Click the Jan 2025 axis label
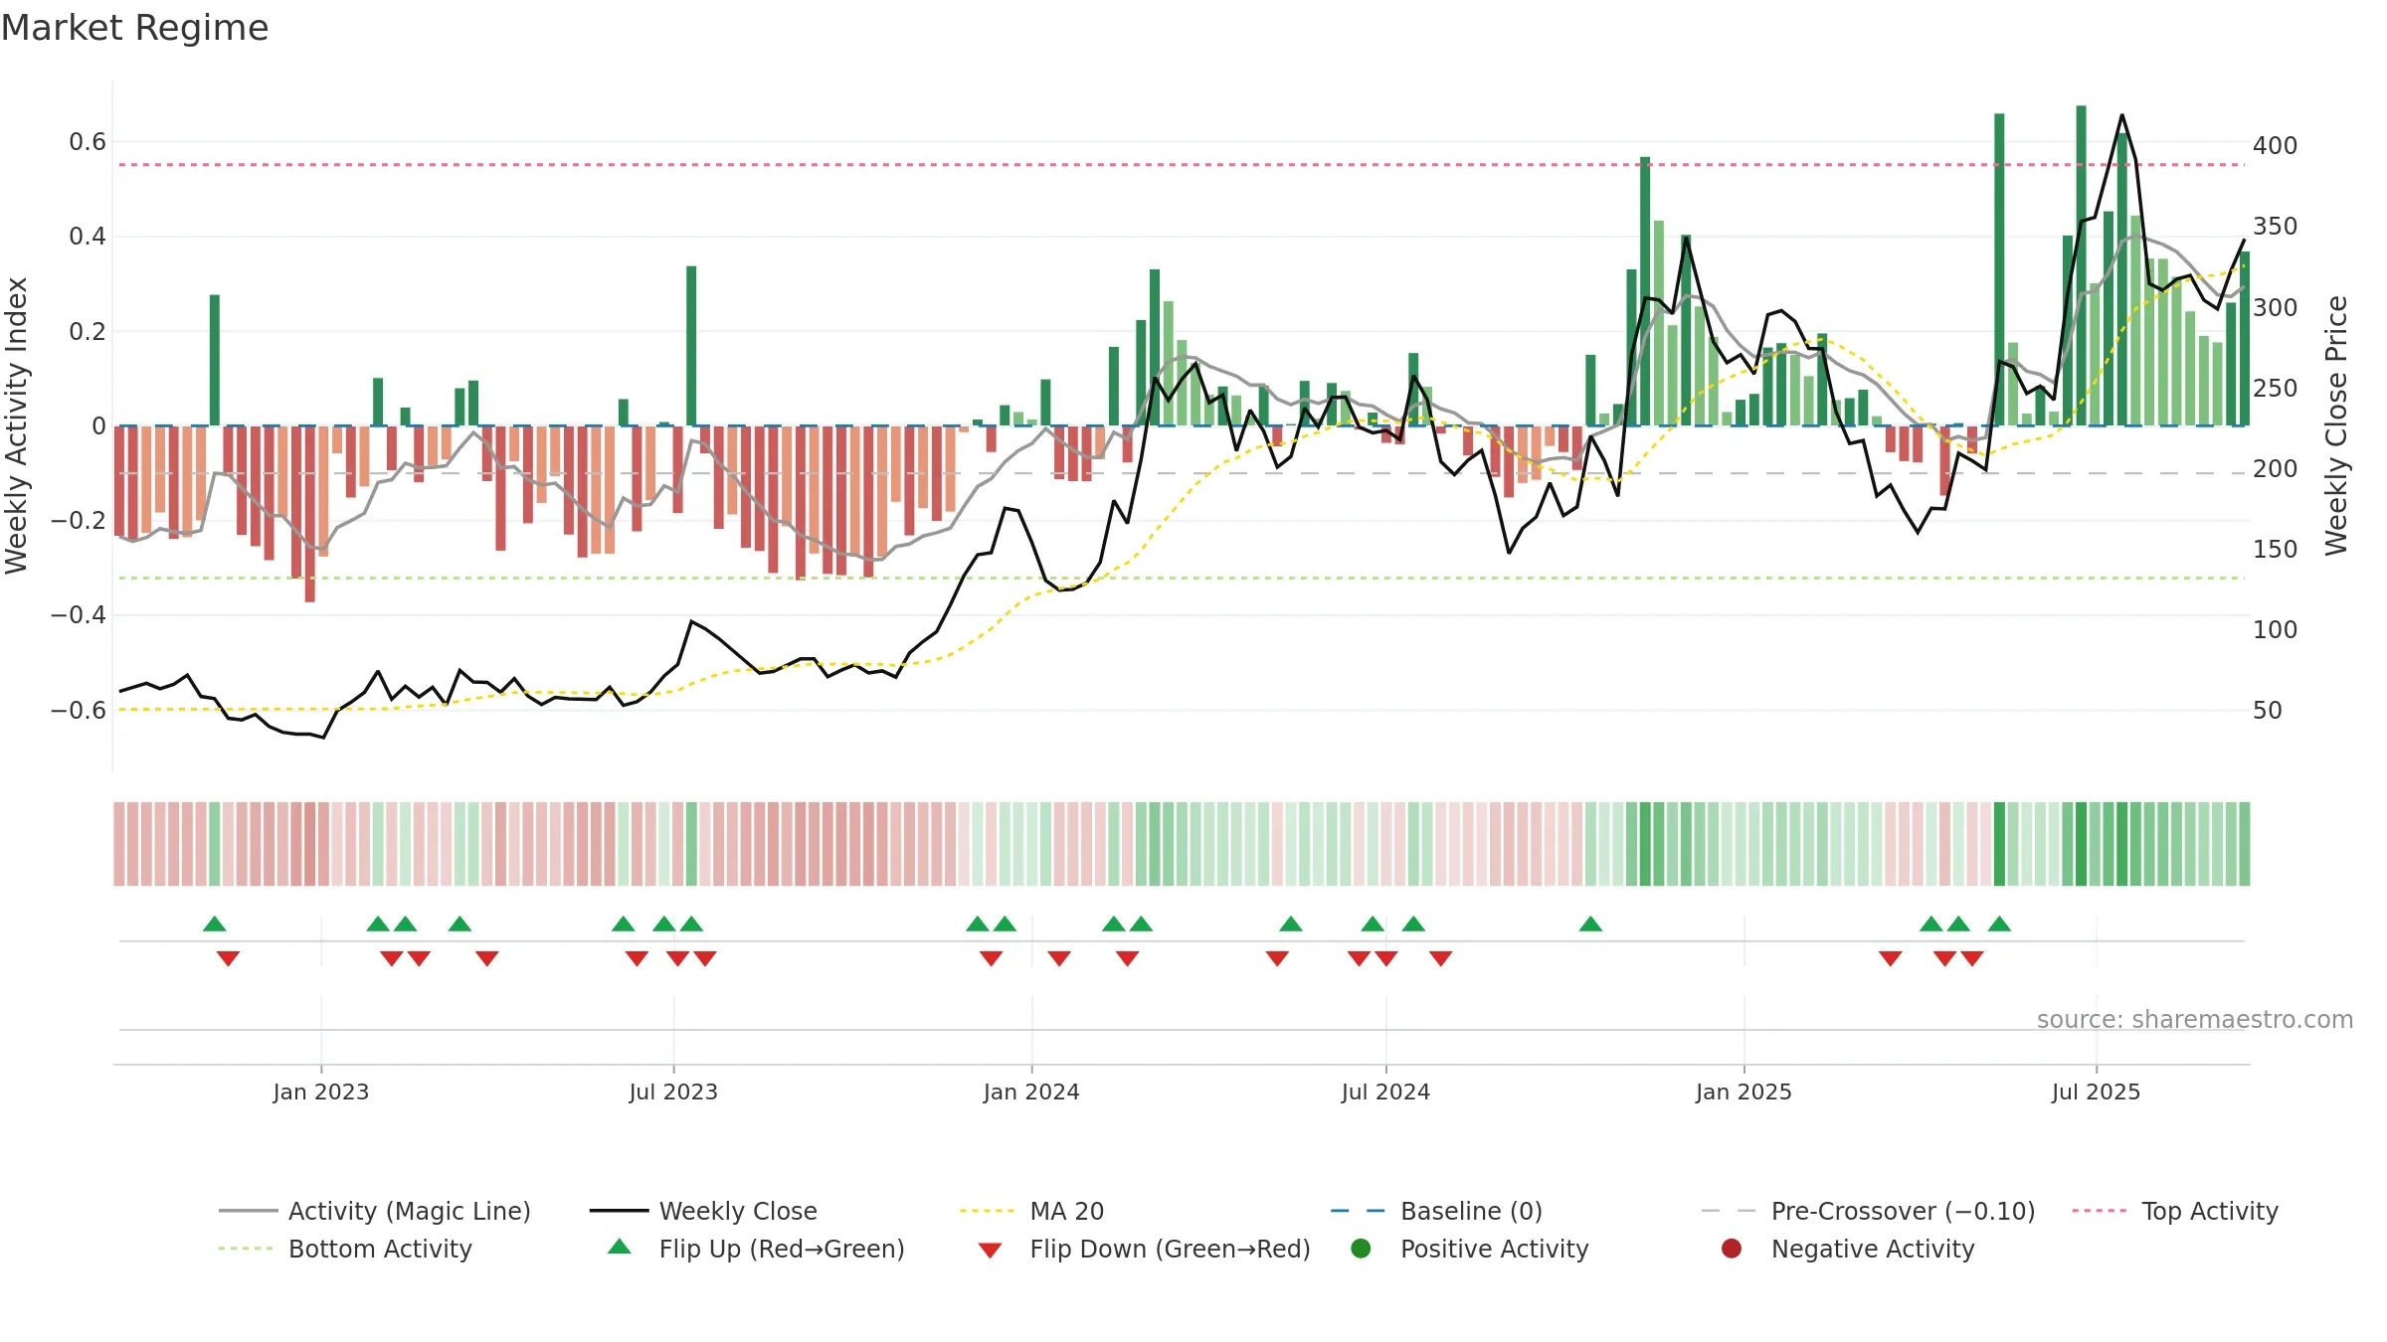The width and height of the screenshot is (2387, 1342). point(1744,1091)
